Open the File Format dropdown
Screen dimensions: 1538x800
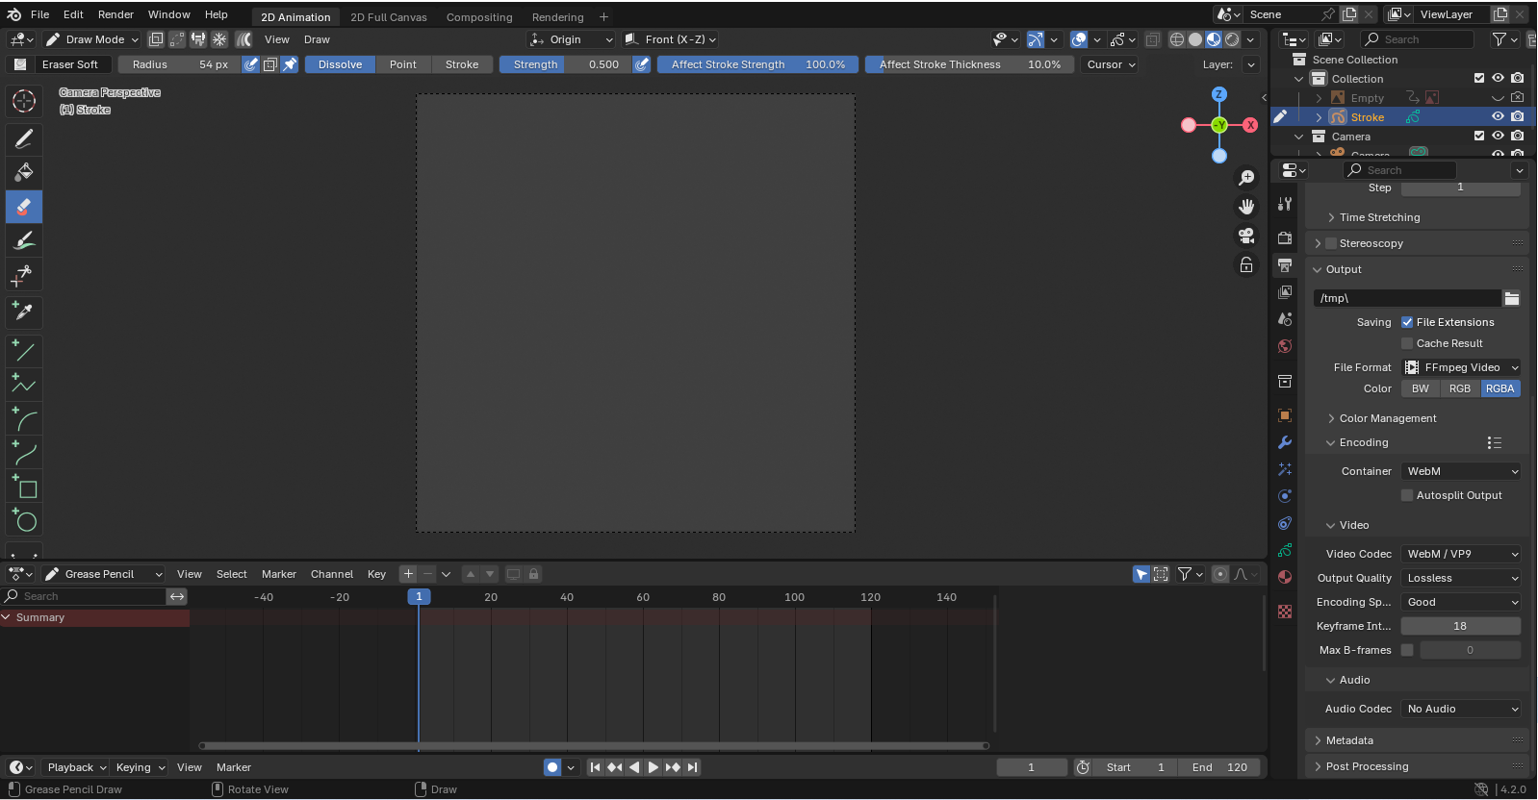point(1461,367)
